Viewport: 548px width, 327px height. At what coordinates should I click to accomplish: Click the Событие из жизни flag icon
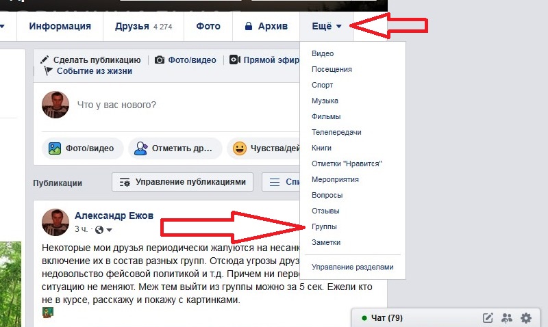[48, 71]
